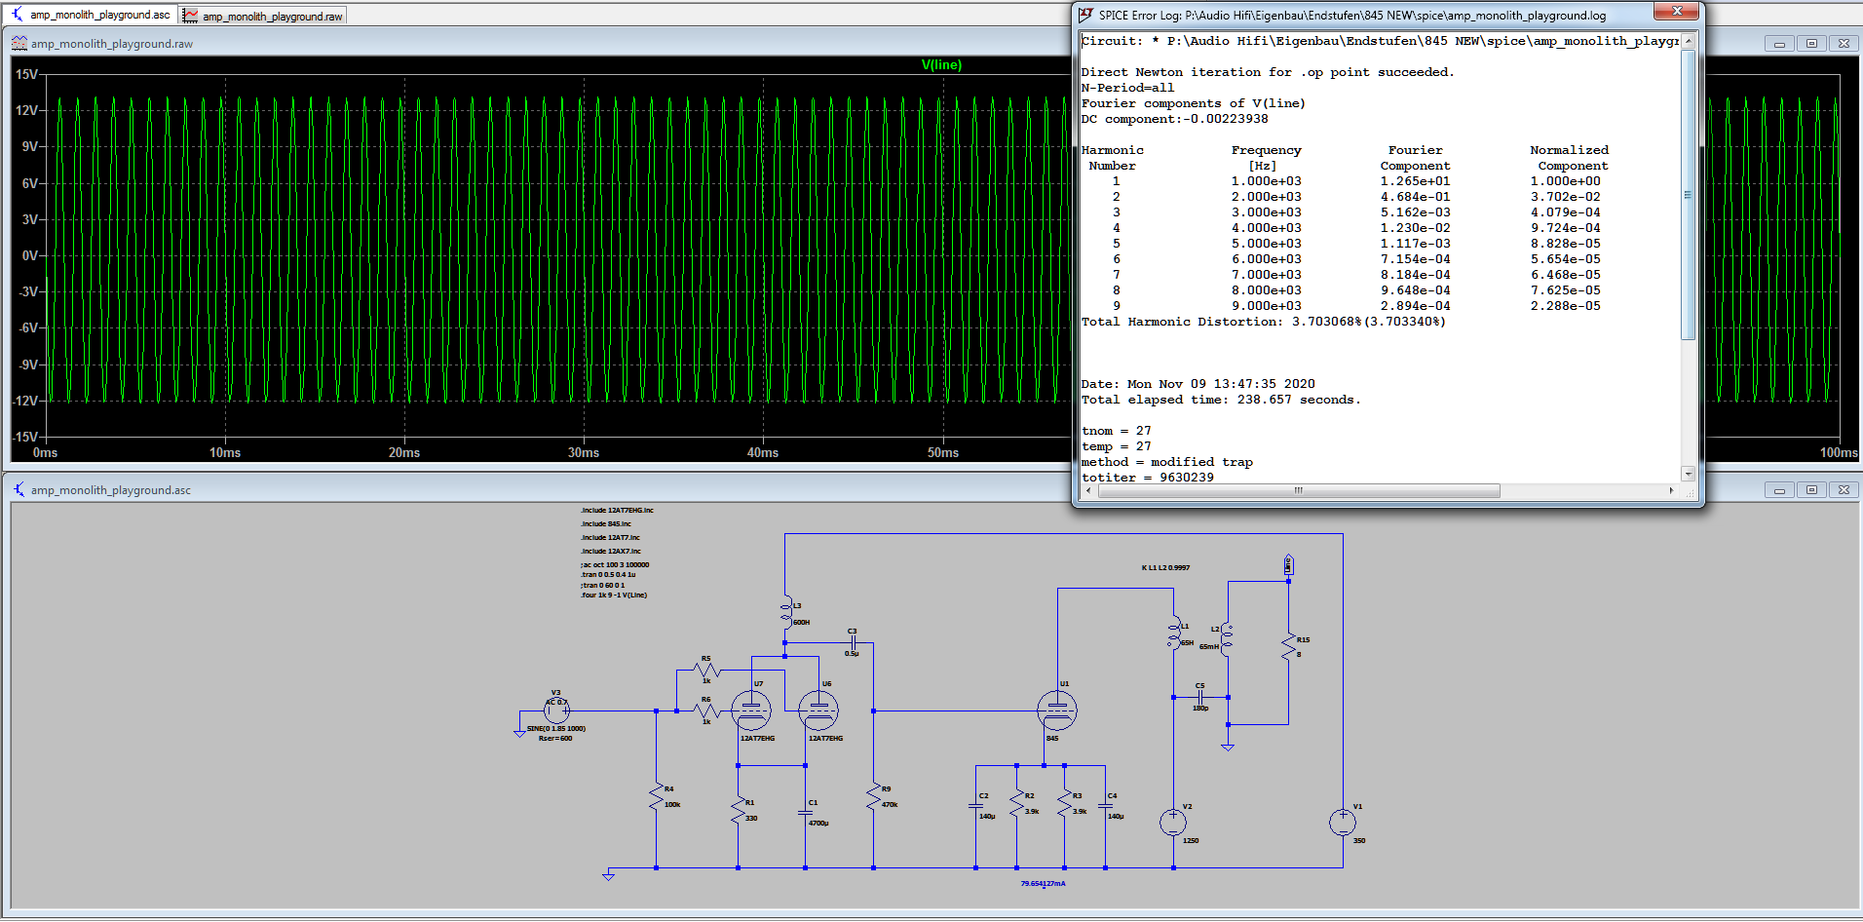
Task: Select the 845 tube symbol U1
Action: pyautogui.click(x=1057, y=711)
